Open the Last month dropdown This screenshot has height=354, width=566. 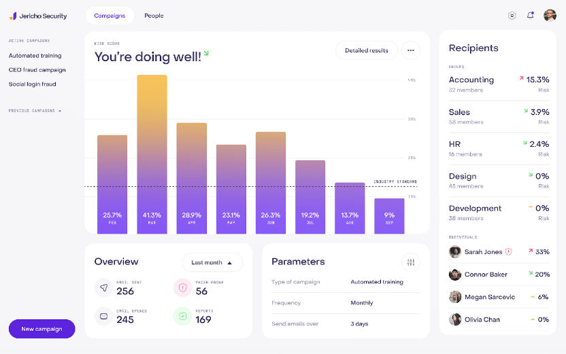click(x=212, y=262)
